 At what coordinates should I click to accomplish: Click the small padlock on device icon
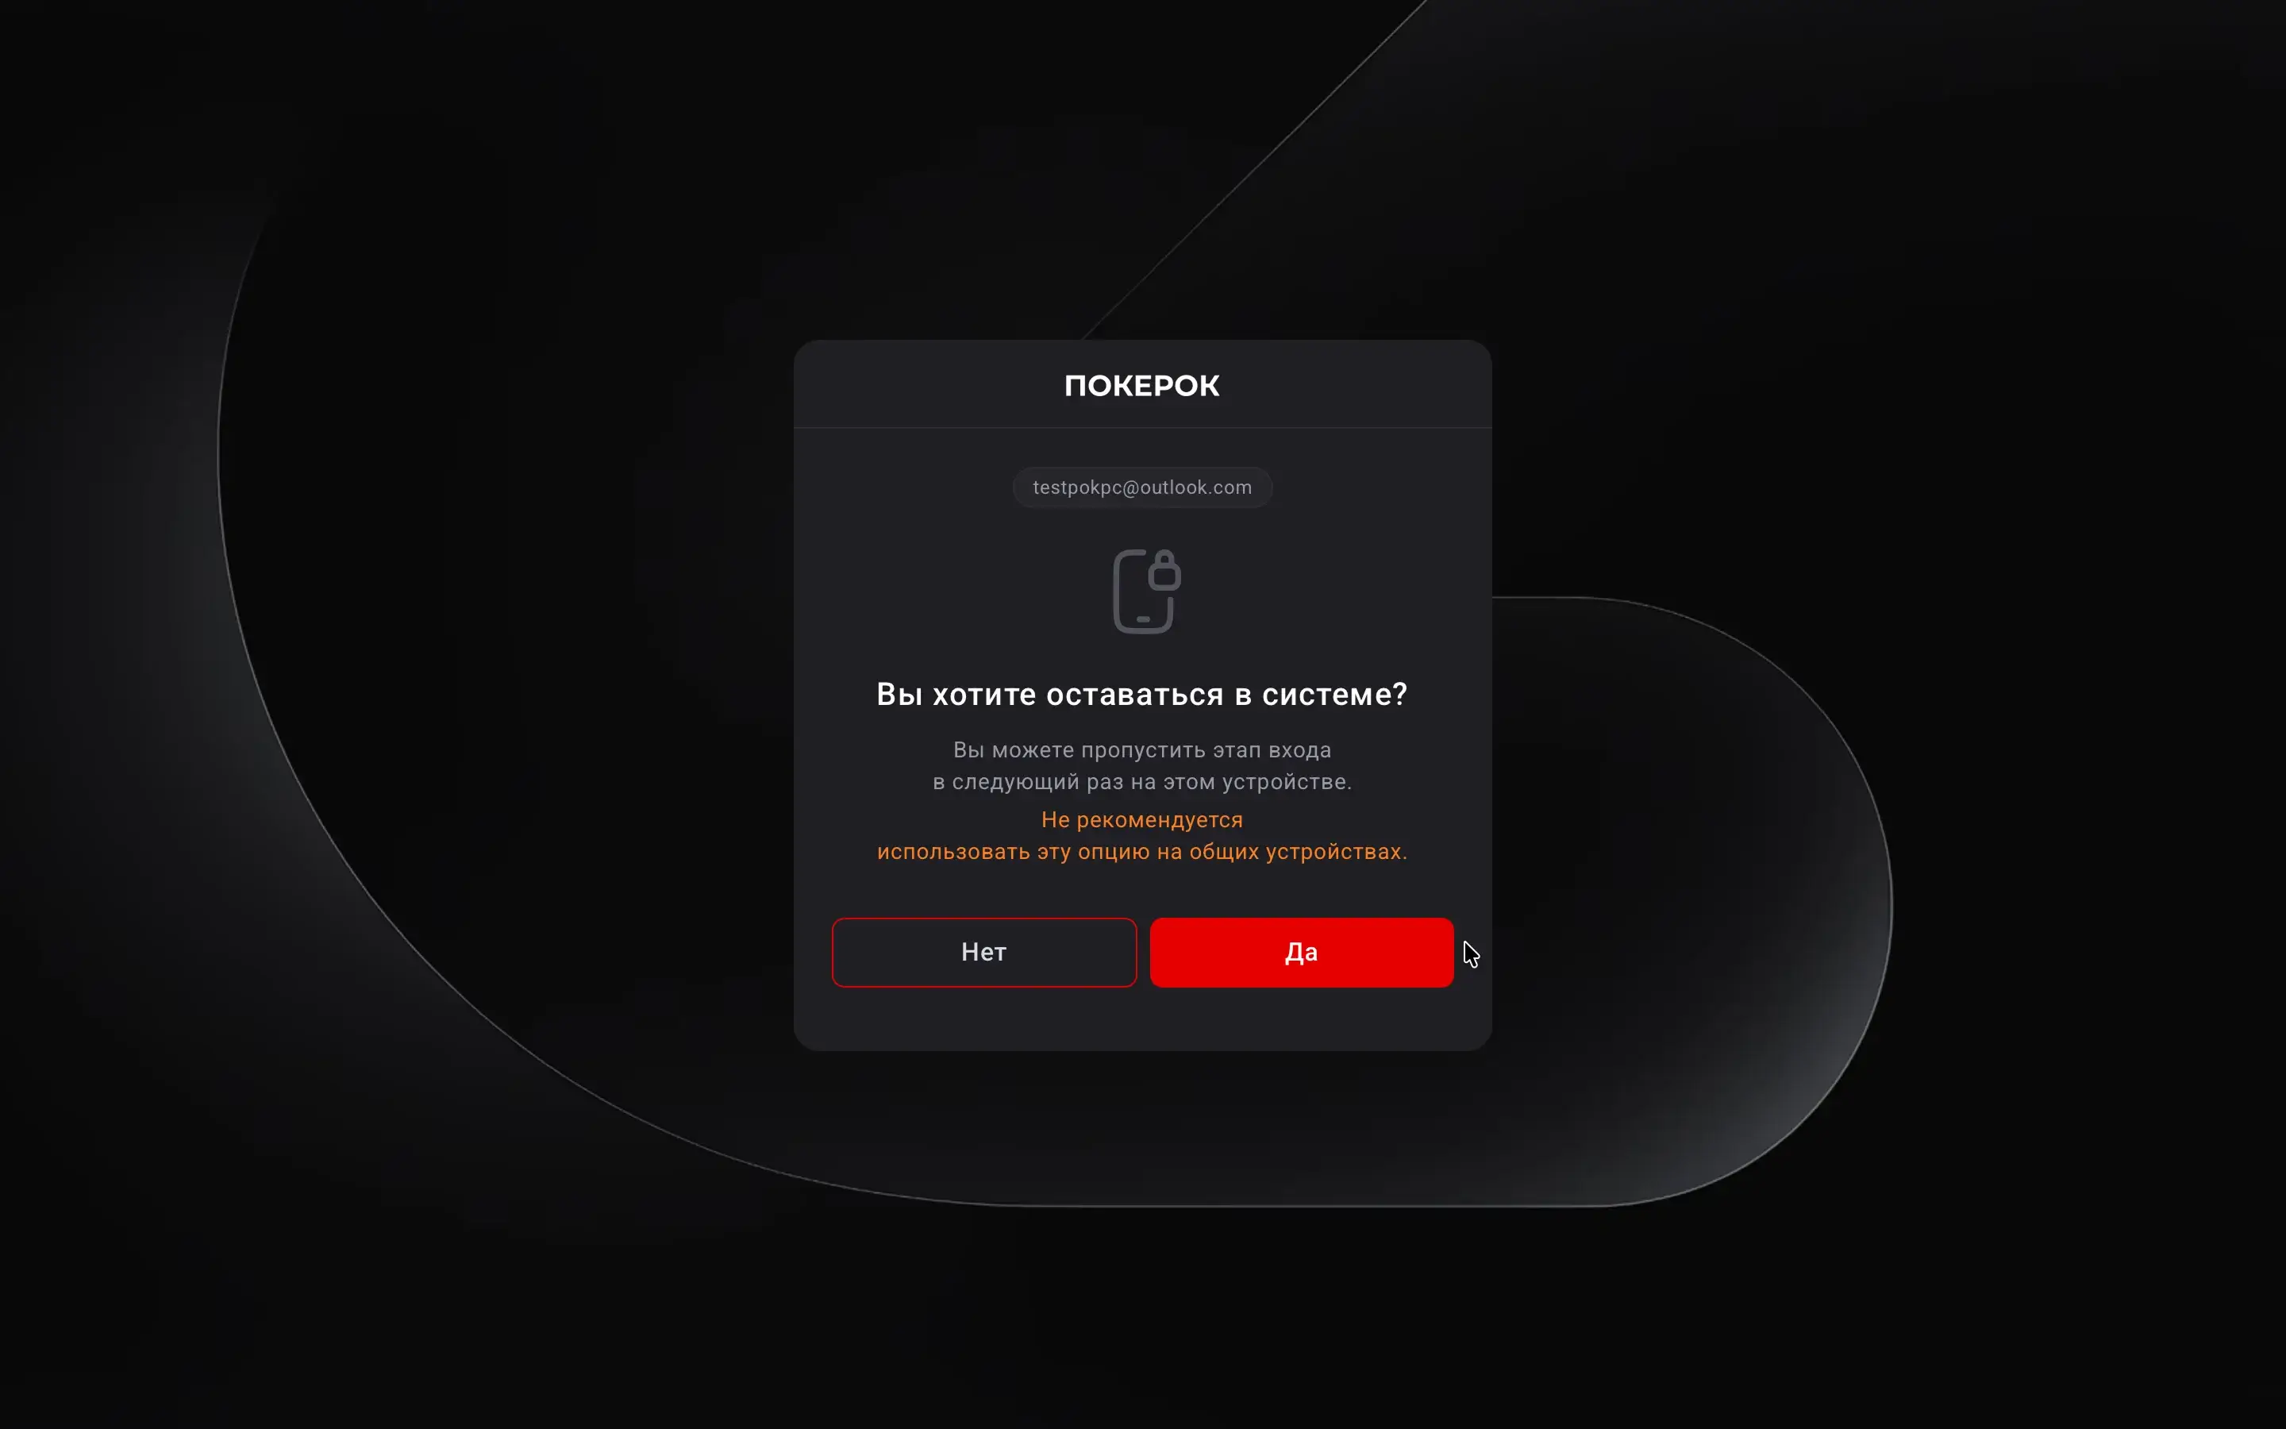click(x=1164, y=570)
